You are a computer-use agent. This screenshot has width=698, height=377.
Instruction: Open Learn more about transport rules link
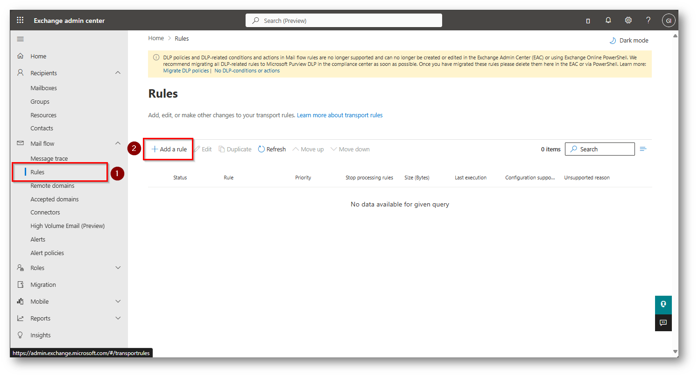339,115
